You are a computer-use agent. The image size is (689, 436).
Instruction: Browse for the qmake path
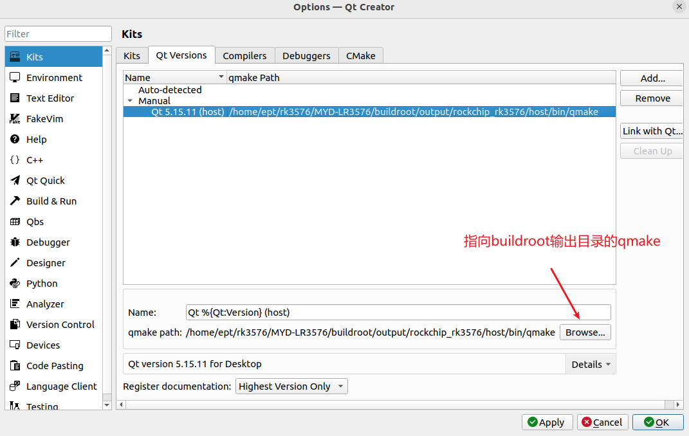pos(585,332)
